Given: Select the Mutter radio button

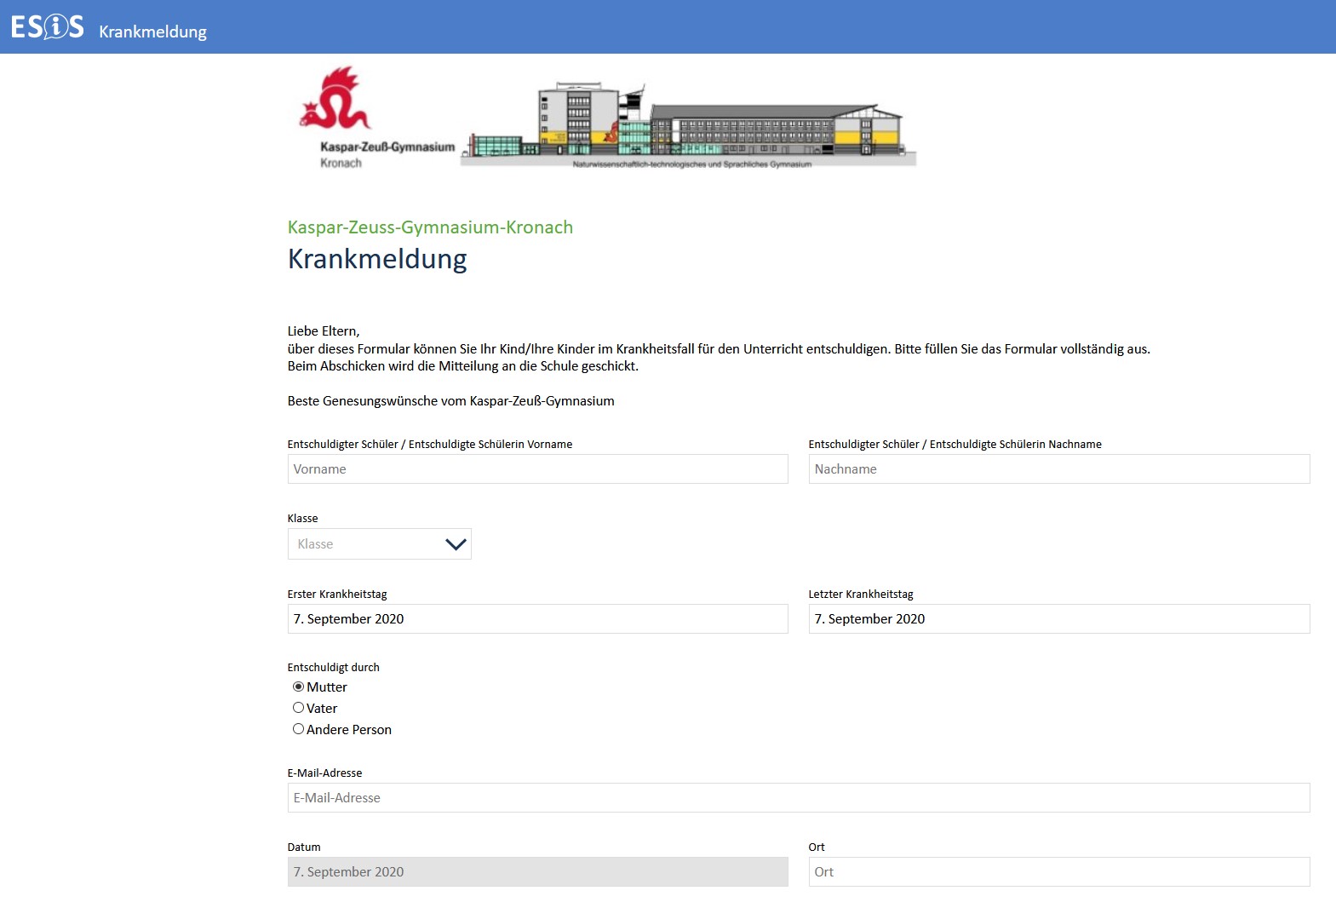Looking at the screenshot, I should pos(298,687).
